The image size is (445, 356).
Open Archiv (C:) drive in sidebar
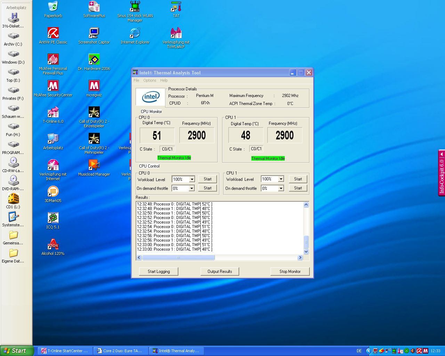tap(13, 39)
